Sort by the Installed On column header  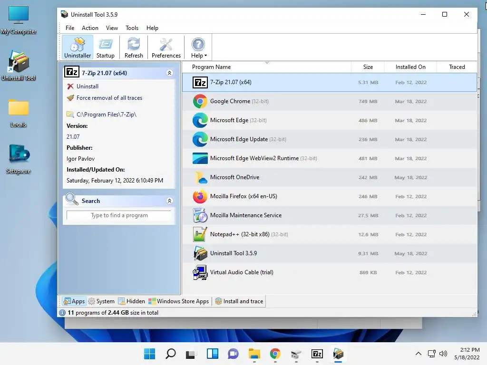pyautogui.click(x=410, y=67)
